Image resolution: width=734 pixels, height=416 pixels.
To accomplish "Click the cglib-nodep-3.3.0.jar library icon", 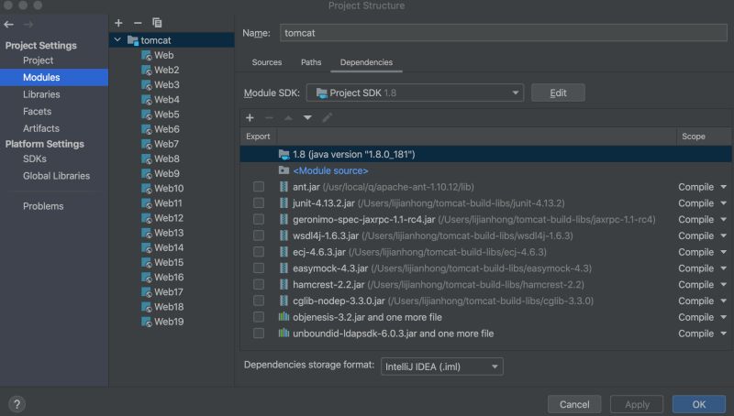I will (x=284, y=301).
